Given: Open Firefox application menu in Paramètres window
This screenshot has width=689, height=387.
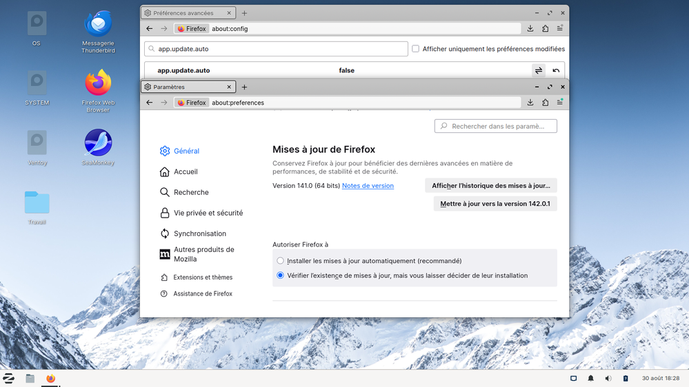Looking at the screenshot, I should (560, 103).
